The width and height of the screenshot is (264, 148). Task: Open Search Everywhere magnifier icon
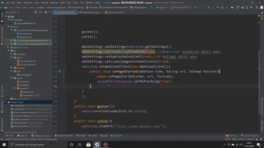coord(257,7)
